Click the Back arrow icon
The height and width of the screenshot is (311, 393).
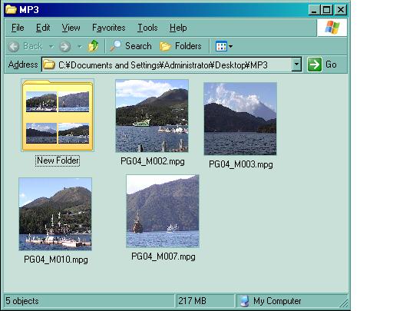pos(14,47)
